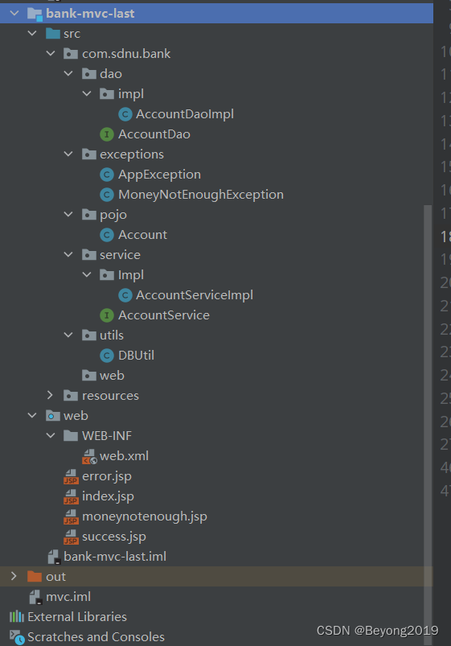Expand the out folder
Image resolution: width=451 pixels, height=646 pixels.
tap(14, 576)
